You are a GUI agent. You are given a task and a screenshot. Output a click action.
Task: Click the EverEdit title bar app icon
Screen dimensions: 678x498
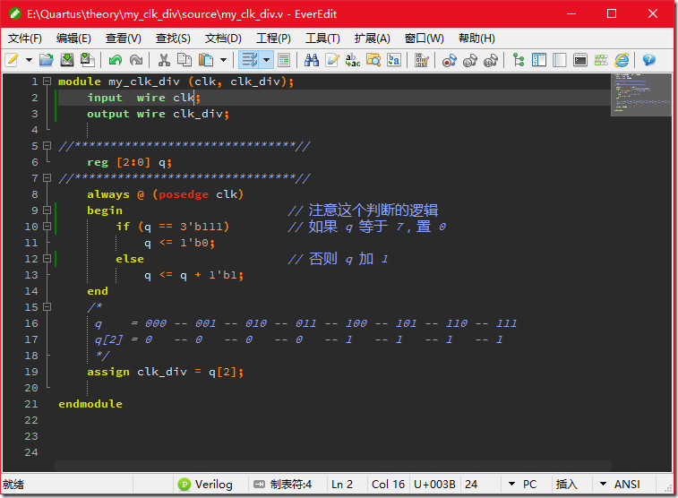click(x=15, y=13)
